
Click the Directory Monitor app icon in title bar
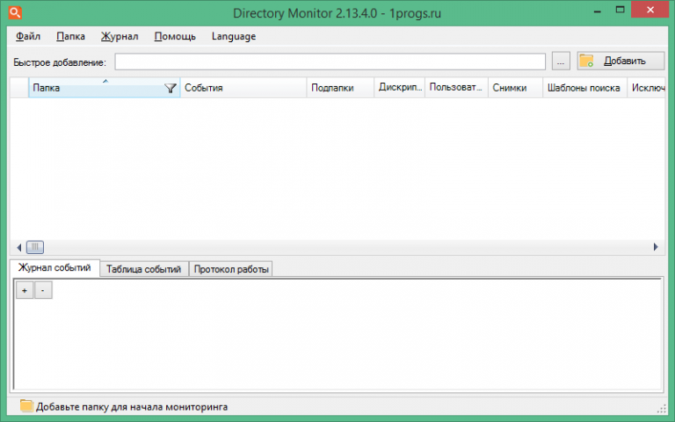[x=15, y=12]
